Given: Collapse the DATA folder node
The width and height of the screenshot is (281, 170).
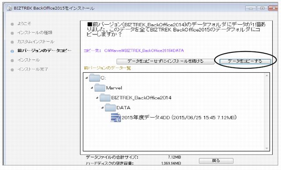Looking at the screenshot, I should tap(102, 107).
